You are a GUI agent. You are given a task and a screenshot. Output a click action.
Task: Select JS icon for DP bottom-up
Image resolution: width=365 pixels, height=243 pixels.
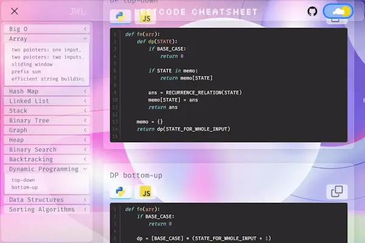click(x=145, y=192)
